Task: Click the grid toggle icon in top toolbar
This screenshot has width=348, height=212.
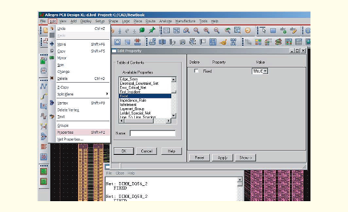Action: pyautogui.click(x=166, y=30)
